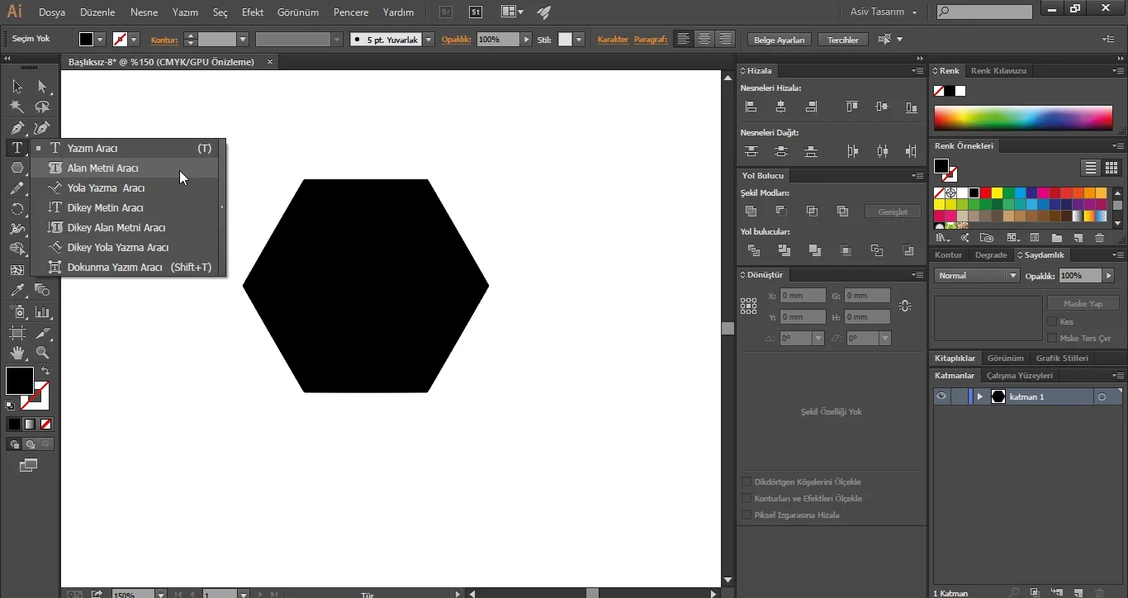Select the Eyedropper tool

pyautogui.click(x=17, y=290)
